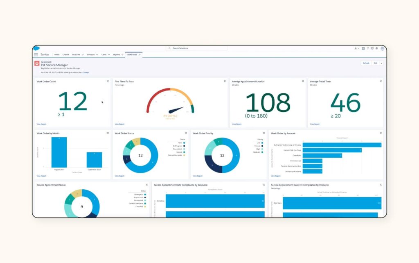This screenshot has height=263, width=419.
Task: Click the user avatar icon
Action: tap(382, 48)
